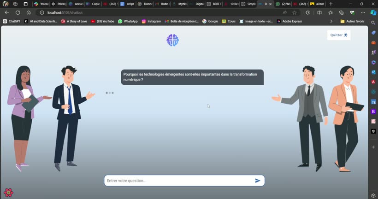Viewport: 378px width, 199px height.
Task: Toggle the split screen icon
Action: coord(319,12)
